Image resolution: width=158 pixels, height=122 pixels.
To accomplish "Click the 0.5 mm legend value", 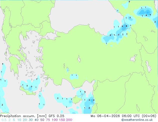I will (x=4, y=120).
